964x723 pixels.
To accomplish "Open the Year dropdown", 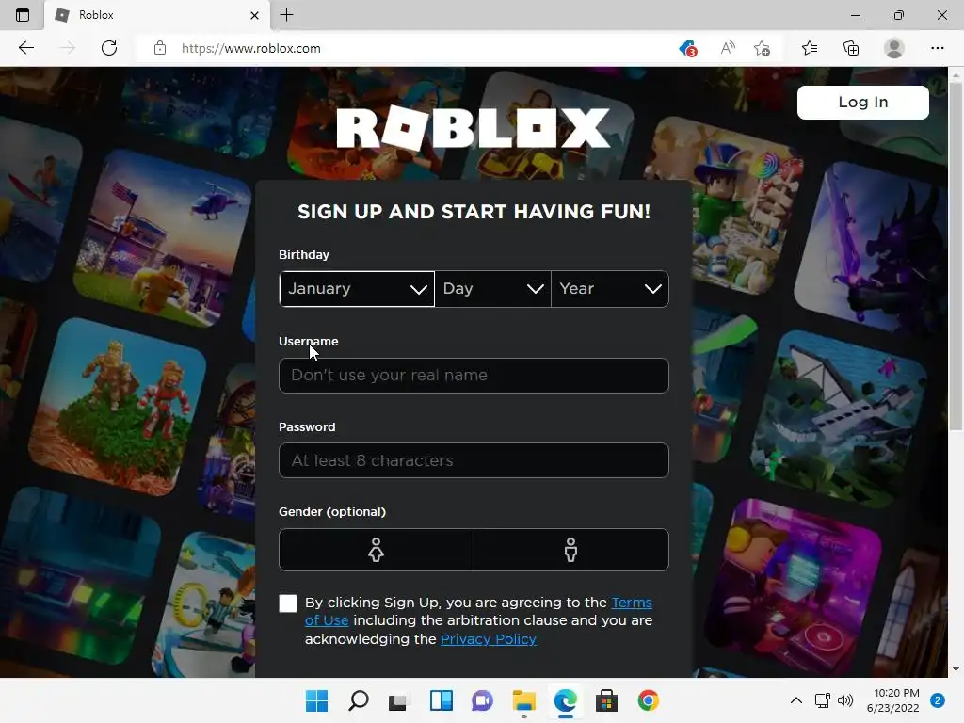I will [610, 288].
